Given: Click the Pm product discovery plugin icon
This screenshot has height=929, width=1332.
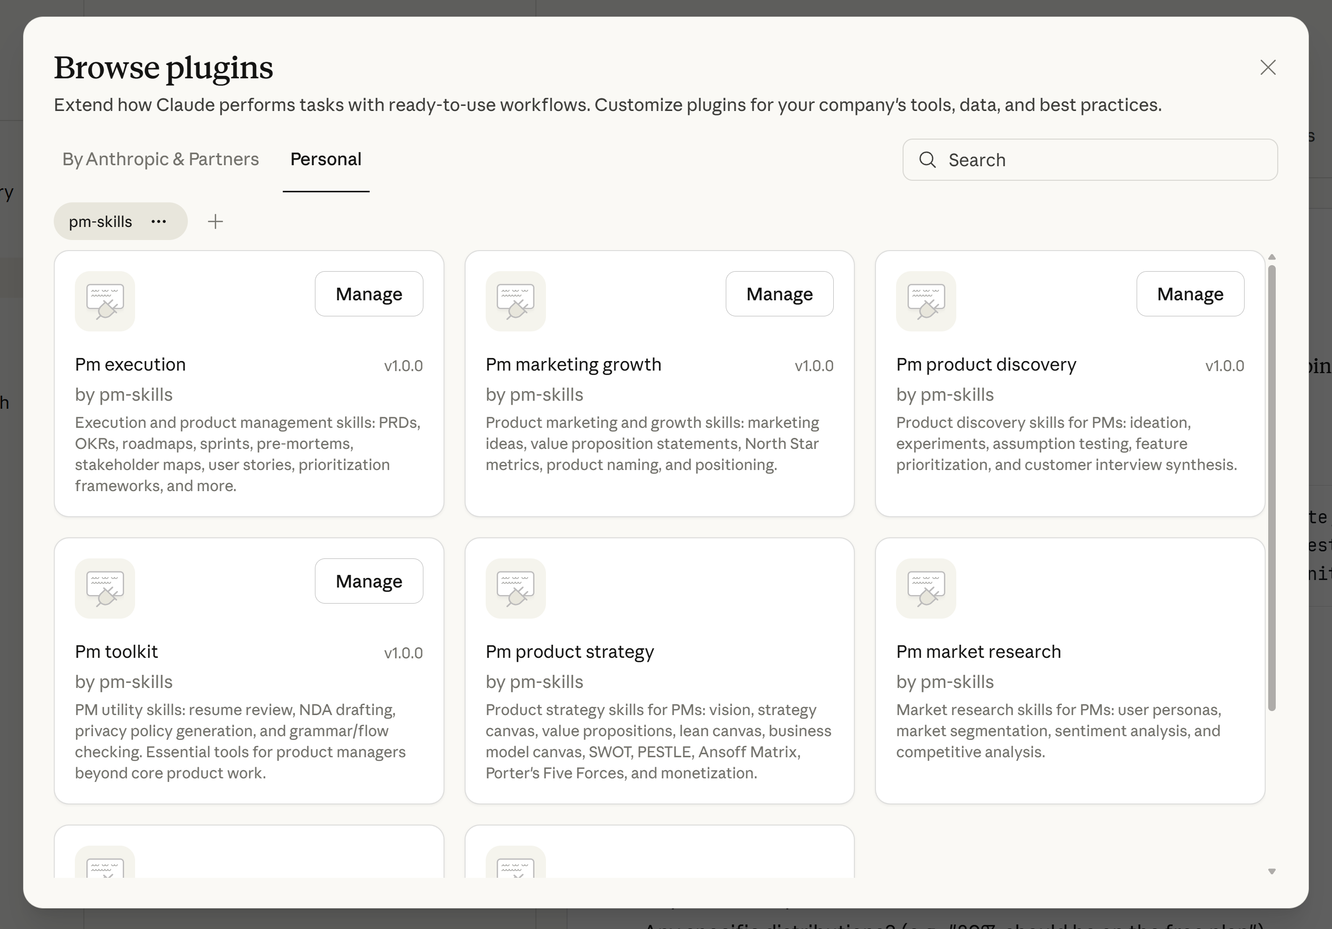Looking at the screenshot, I should tap(926, 301).
